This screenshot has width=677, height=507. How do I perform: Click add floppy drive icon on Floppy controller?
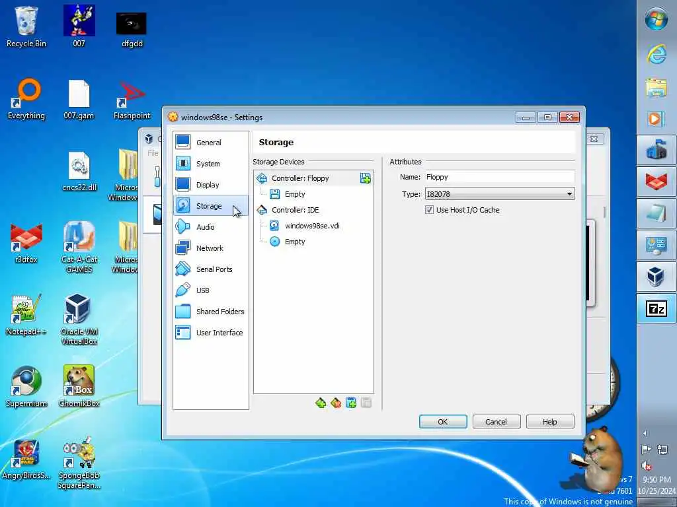pyautogui.click(x=365, y=178)
